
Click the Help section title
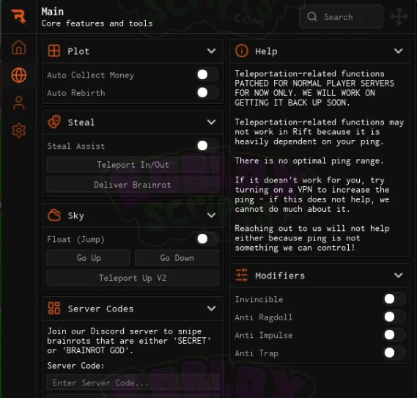pos(266,51)
